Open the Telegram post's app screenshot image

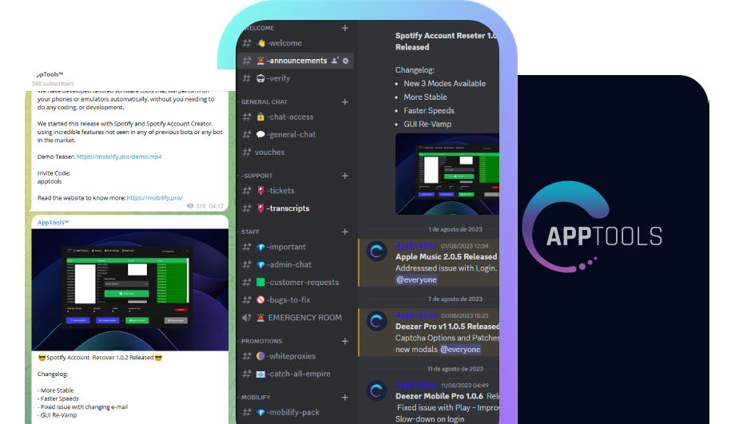[x=129, y=283]
